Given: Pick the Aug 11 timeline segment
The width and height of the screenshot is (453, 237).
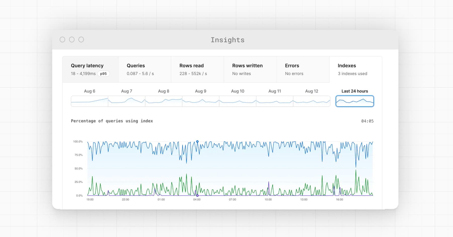Looking at the screenshot, I should (275, 101).
